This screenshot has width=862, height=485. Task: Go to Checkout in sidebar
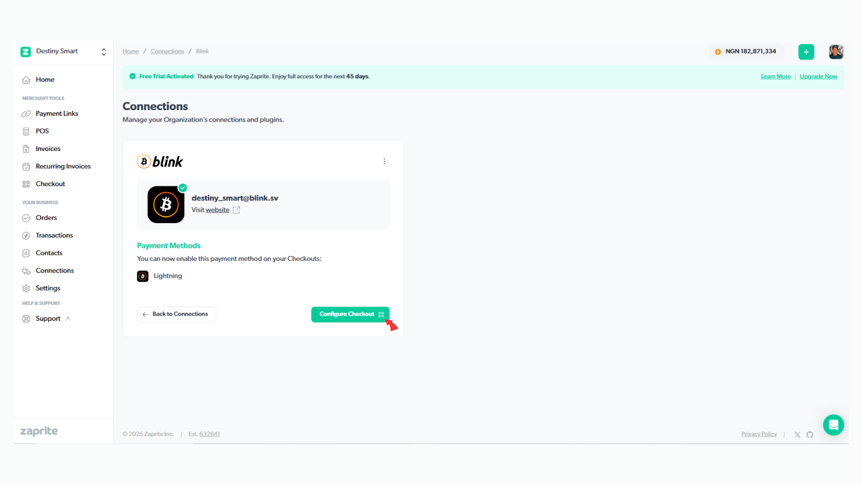pyautogui.click(x=50, y=184)
